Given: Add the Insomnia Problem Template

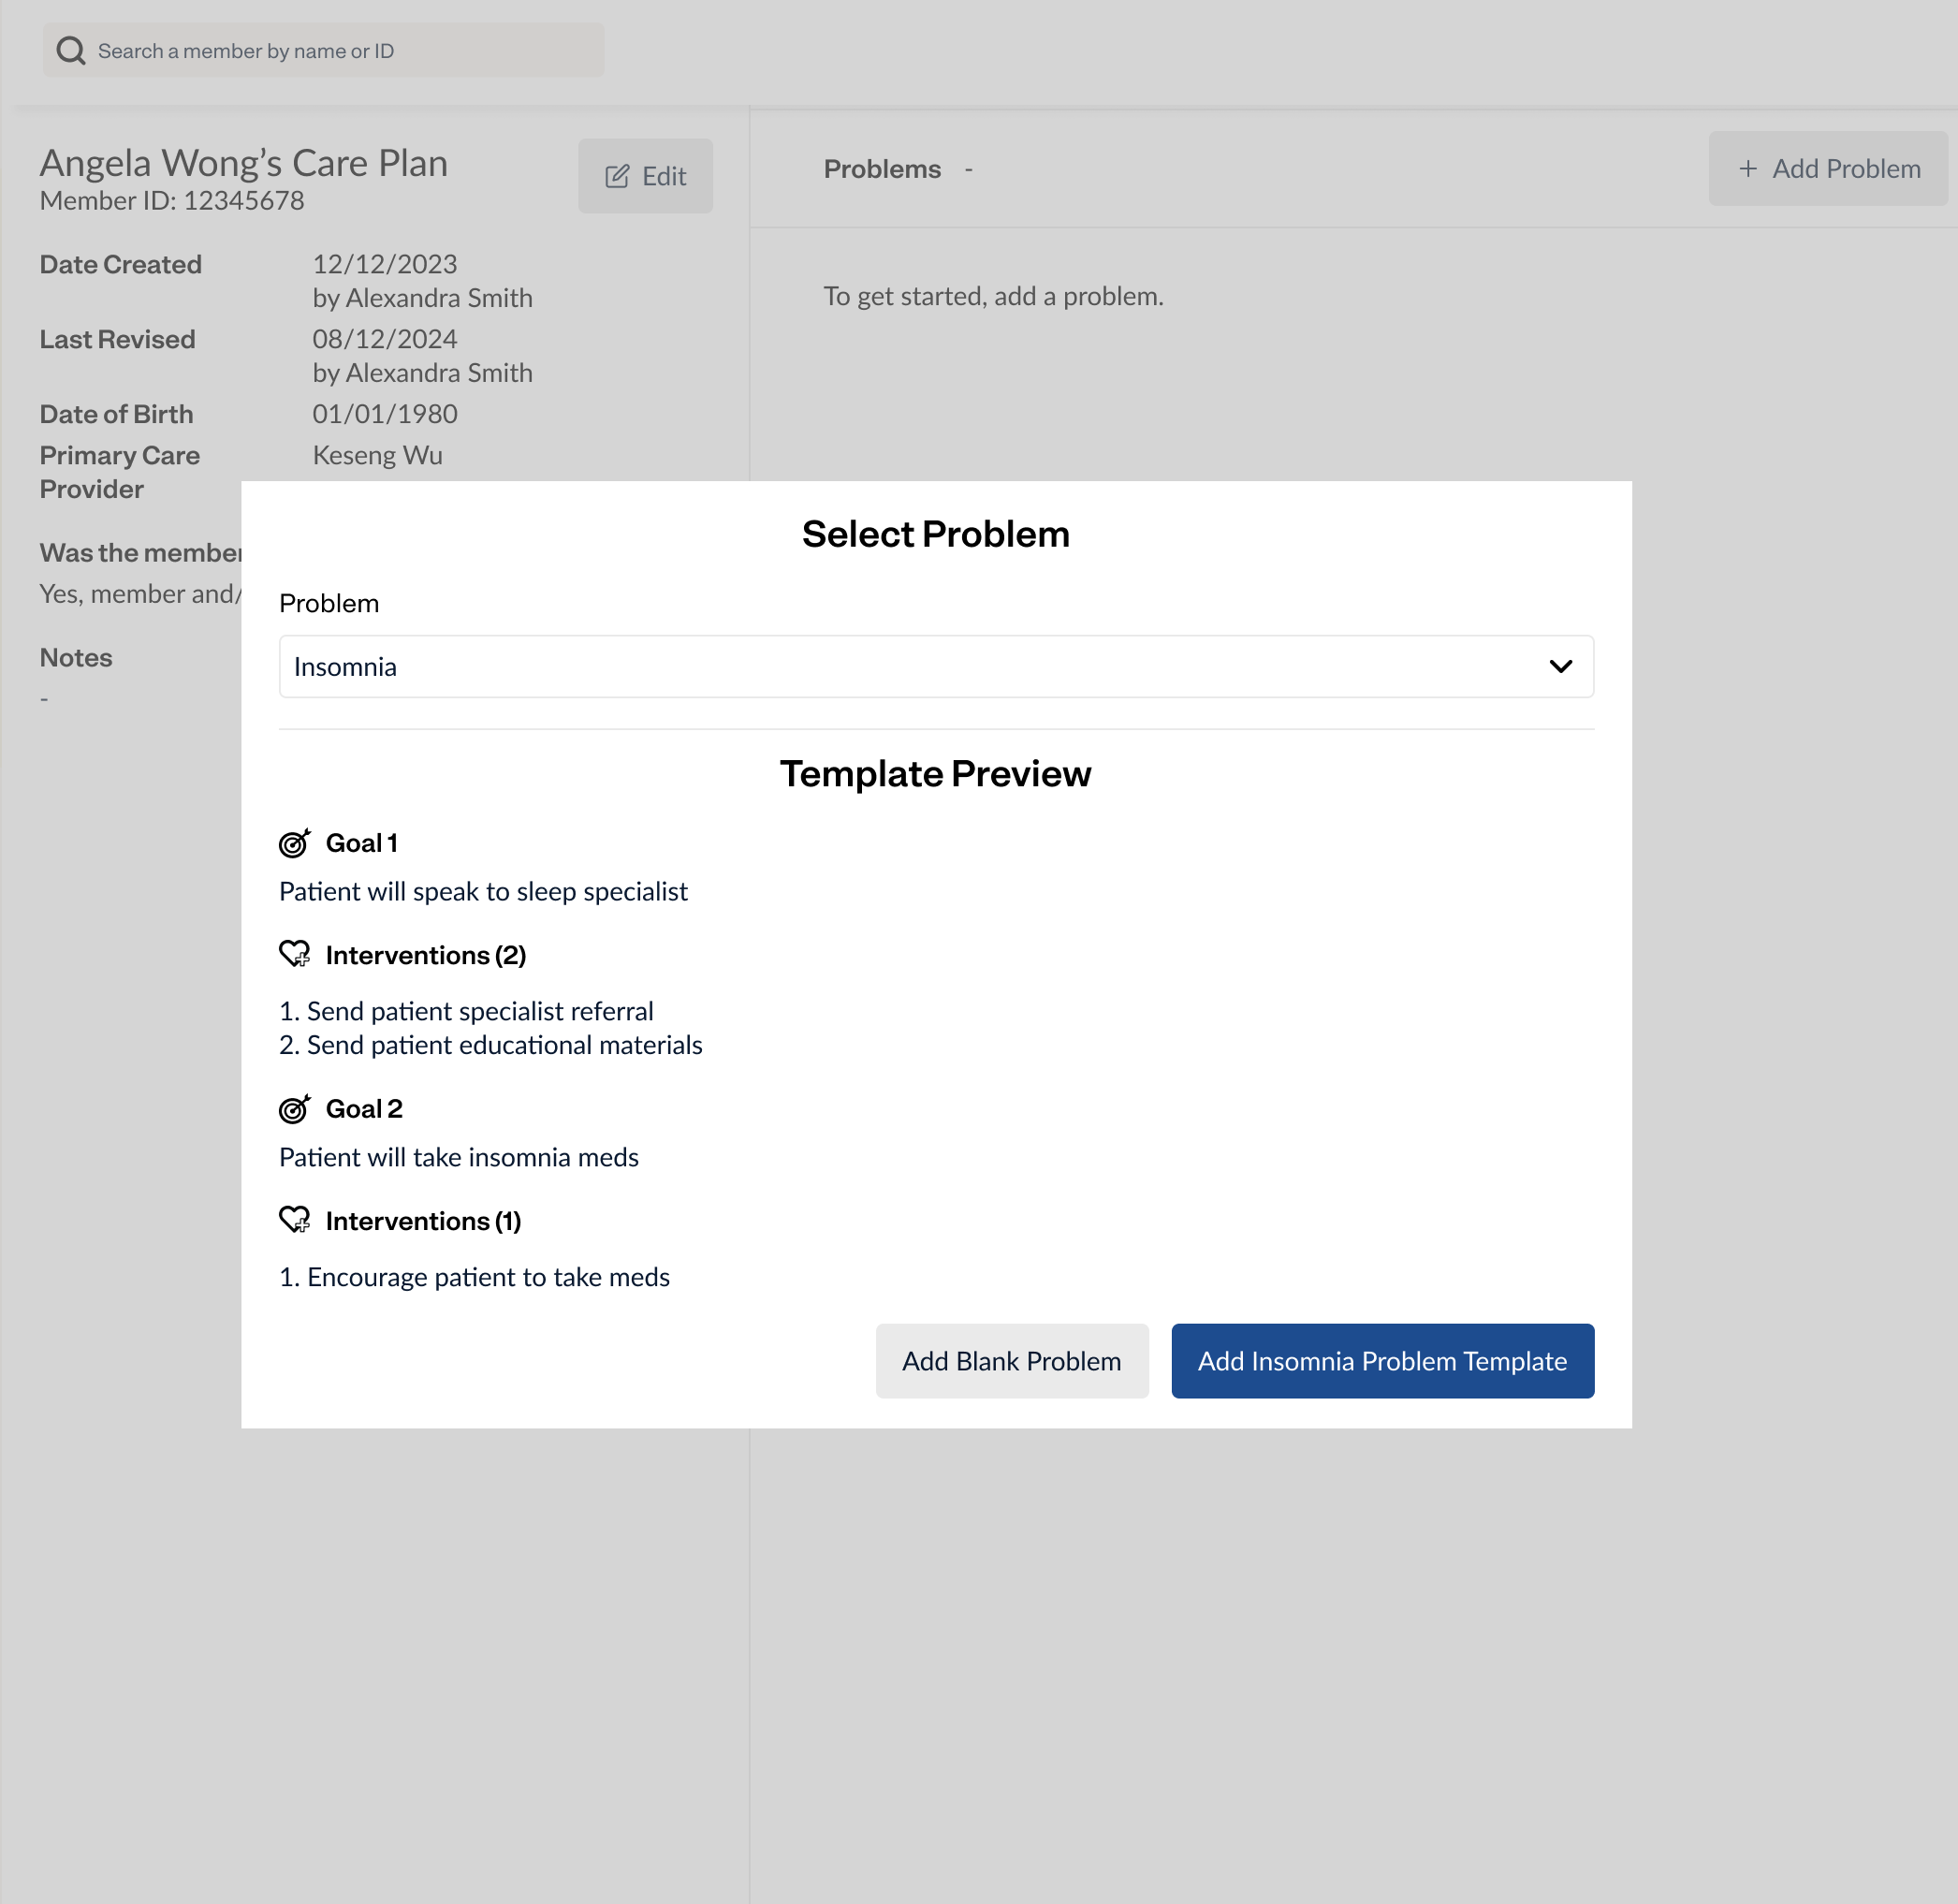Looking at the screenshot, I should tap(1383, 1361).
